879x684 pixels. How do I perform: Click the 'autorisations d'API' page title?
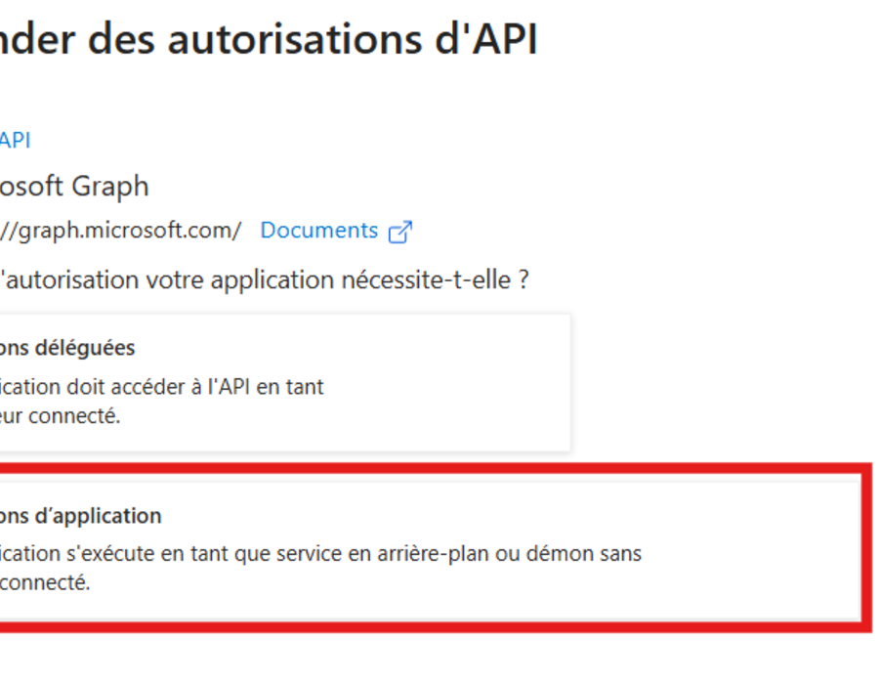[x=353, y=40]
